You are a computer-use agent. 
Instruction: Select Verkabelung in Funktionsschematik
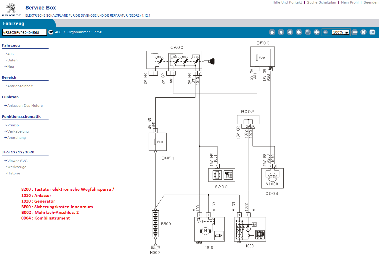pos(18,131)
